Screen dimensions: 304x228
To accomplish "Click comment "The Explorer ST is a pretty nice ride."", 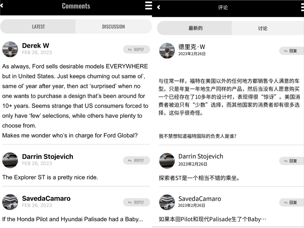I will click(x=50, y=177).
